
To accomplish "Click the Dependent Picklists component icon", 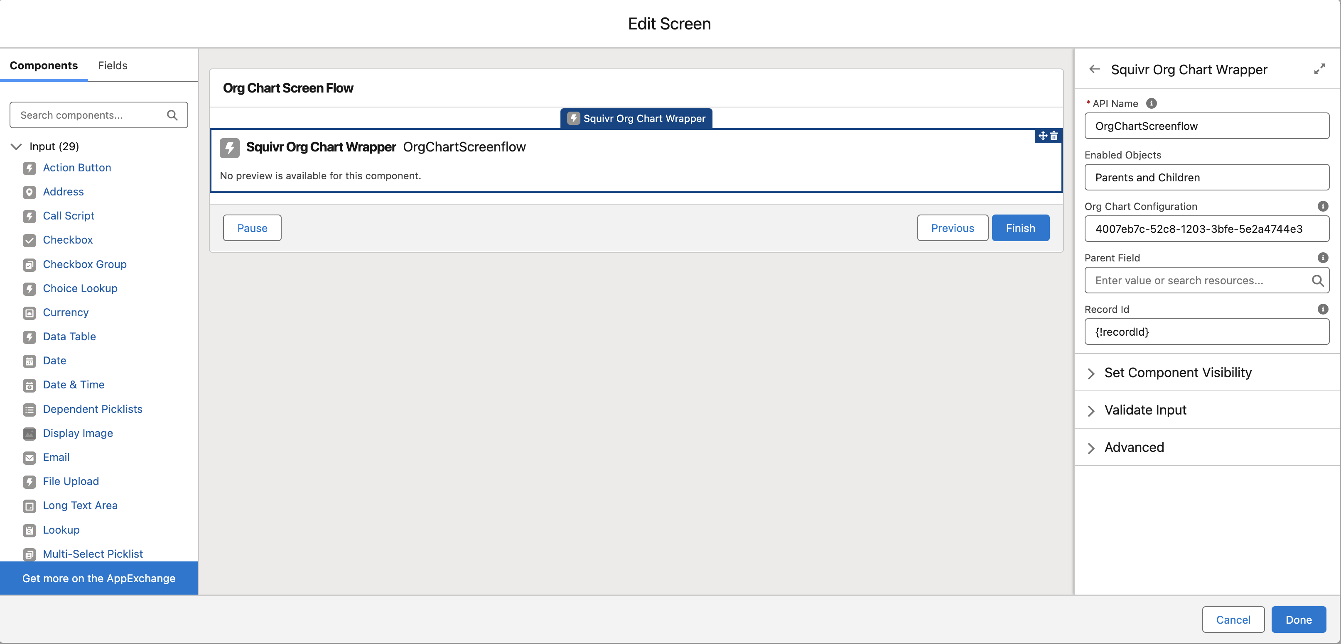I will pos(29,410).
